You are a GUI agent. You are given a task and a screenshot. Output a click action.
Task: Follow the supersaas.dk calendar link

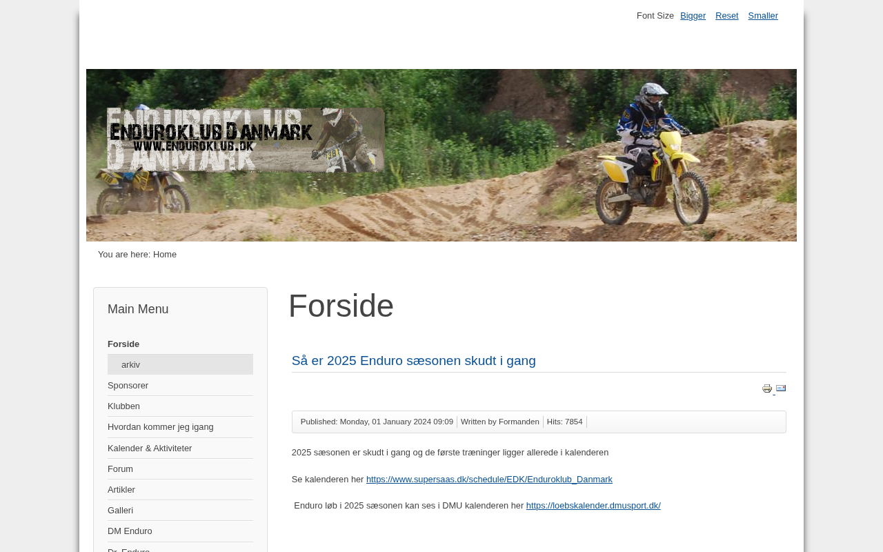tap(489, 480)
